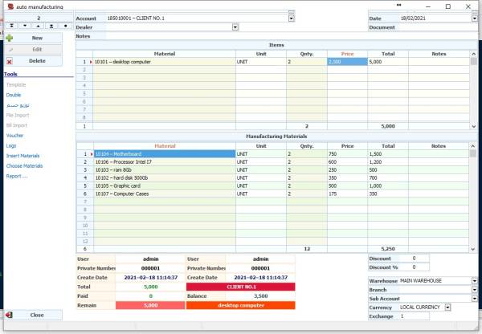Click the Manufacturing Materials total 5,250
482x334 pixels.
(388, 249)
